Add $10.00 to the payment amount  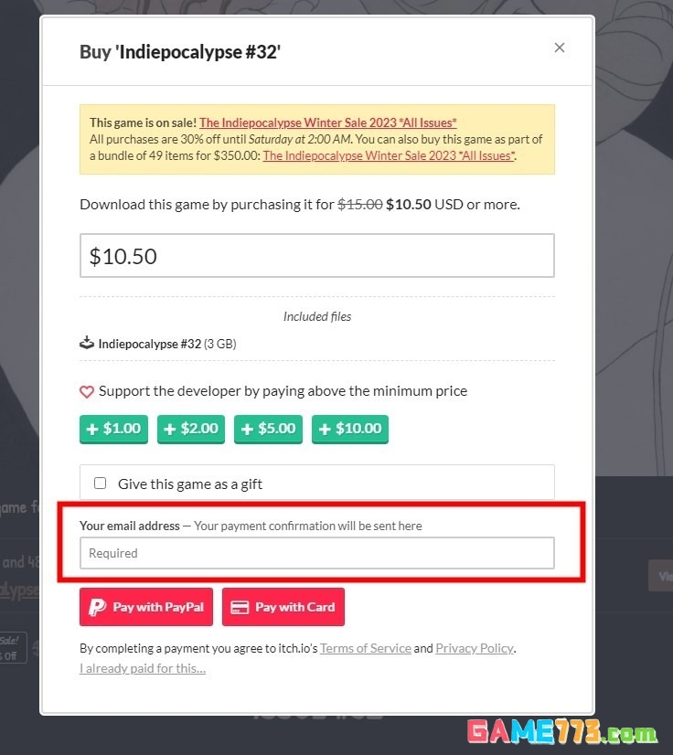(x=350, y=429)
